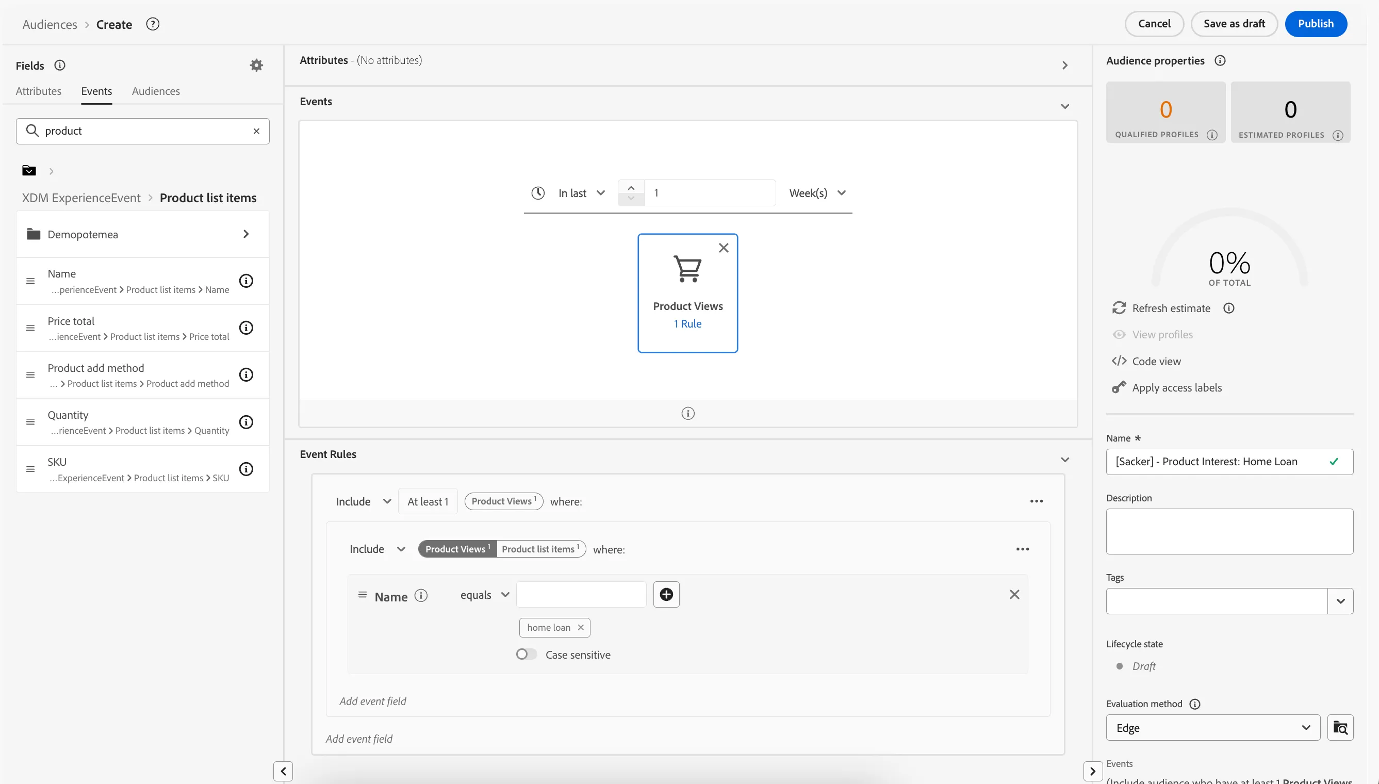Click the Publish button
This screenshot has height=784, width=1379.
click(1316, 24)
